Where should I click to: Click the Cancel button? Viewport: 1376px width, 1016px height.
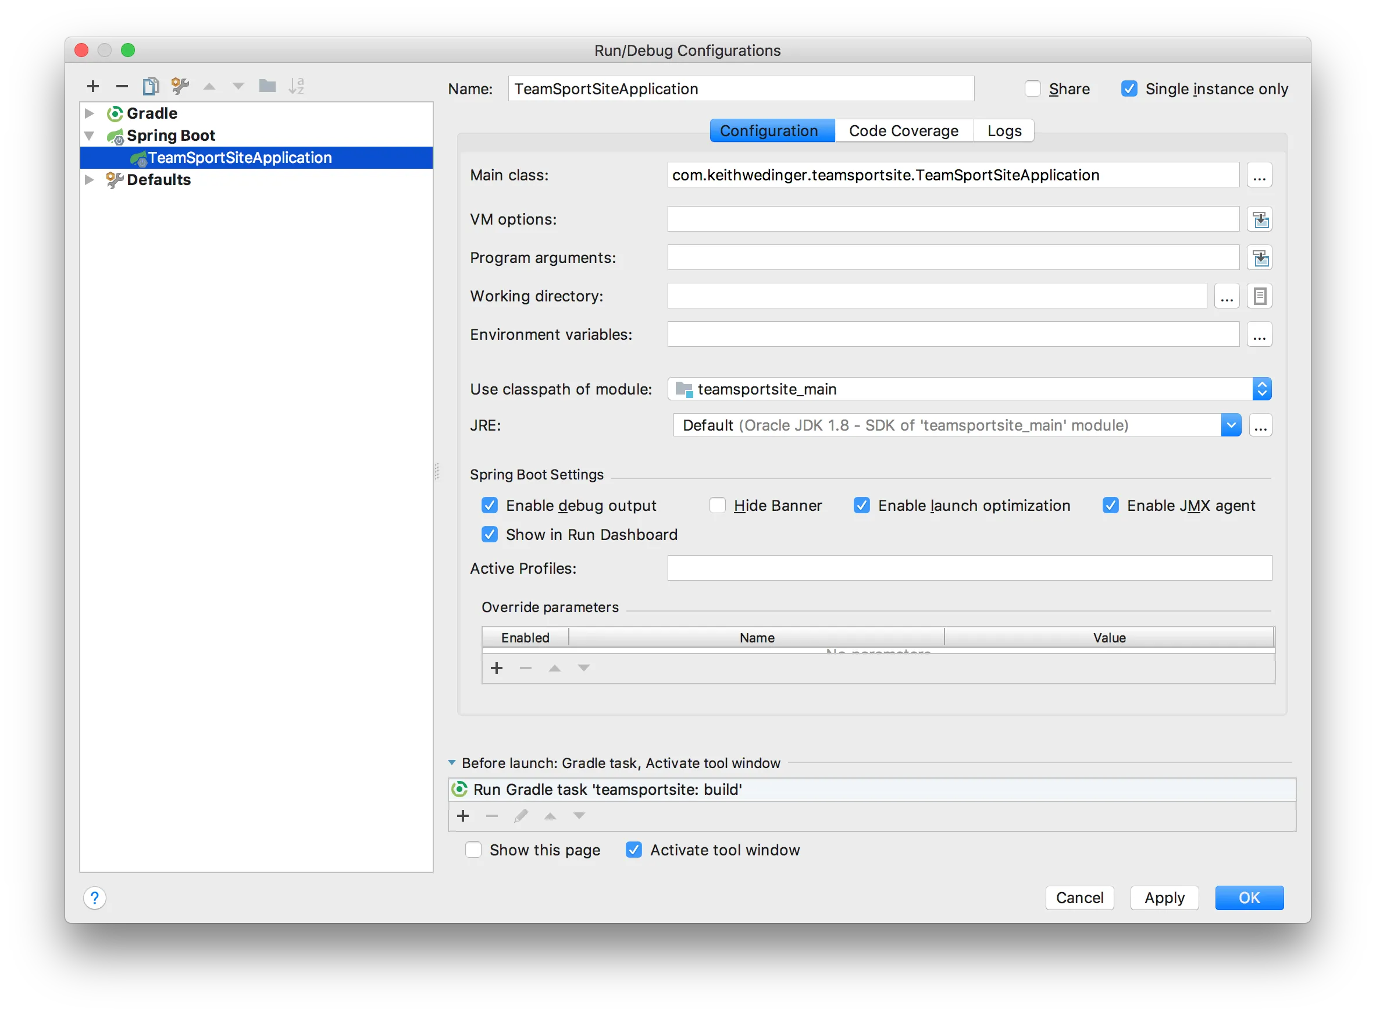1079,898
